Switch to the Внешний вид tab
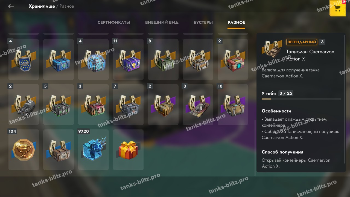350x197 pixels. [162, 22]
